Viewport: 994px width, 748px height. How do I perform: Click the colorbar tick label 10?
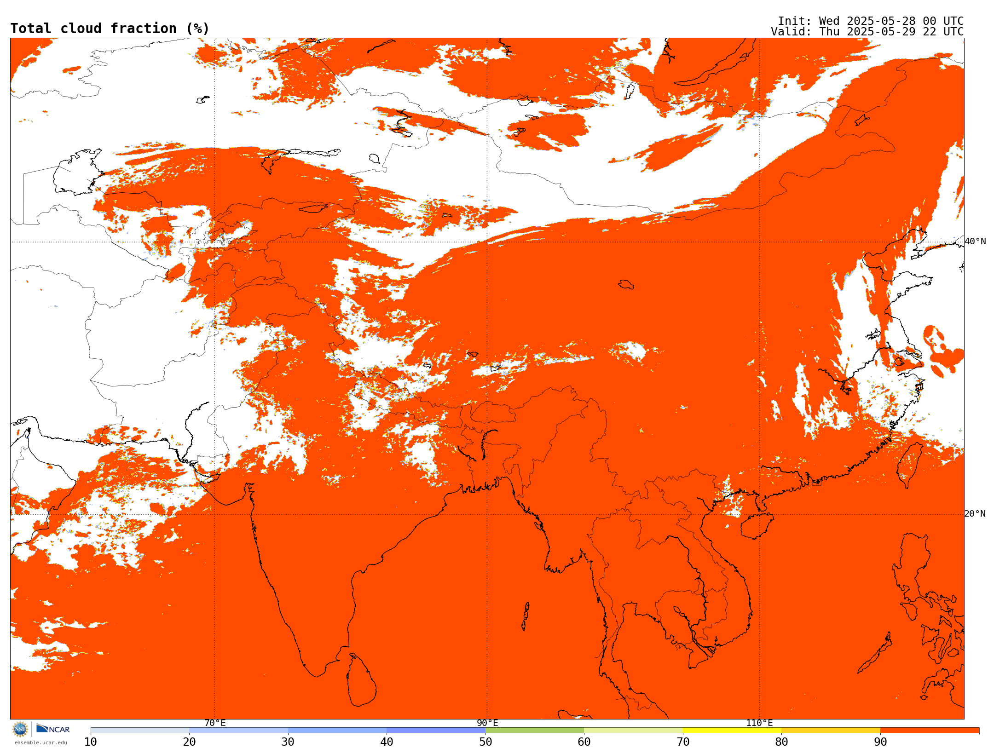pyautogui.click(x=91, y=742)
